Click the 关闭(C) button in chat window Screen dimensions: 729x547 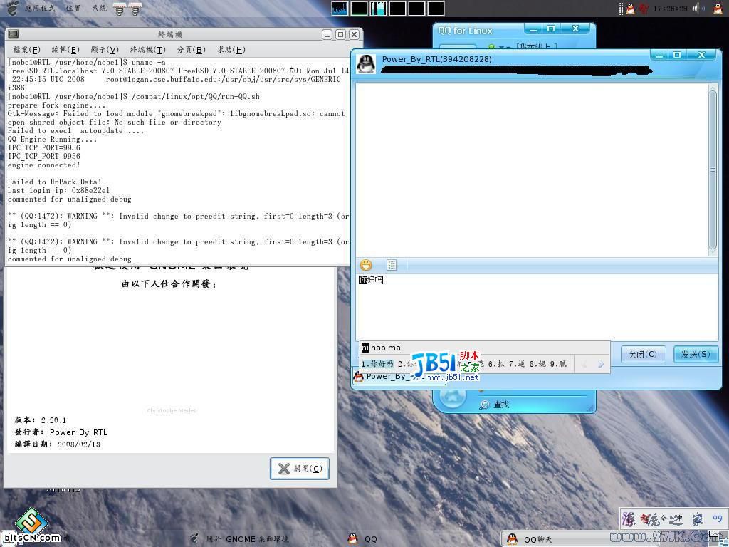[x=643, y=355]
